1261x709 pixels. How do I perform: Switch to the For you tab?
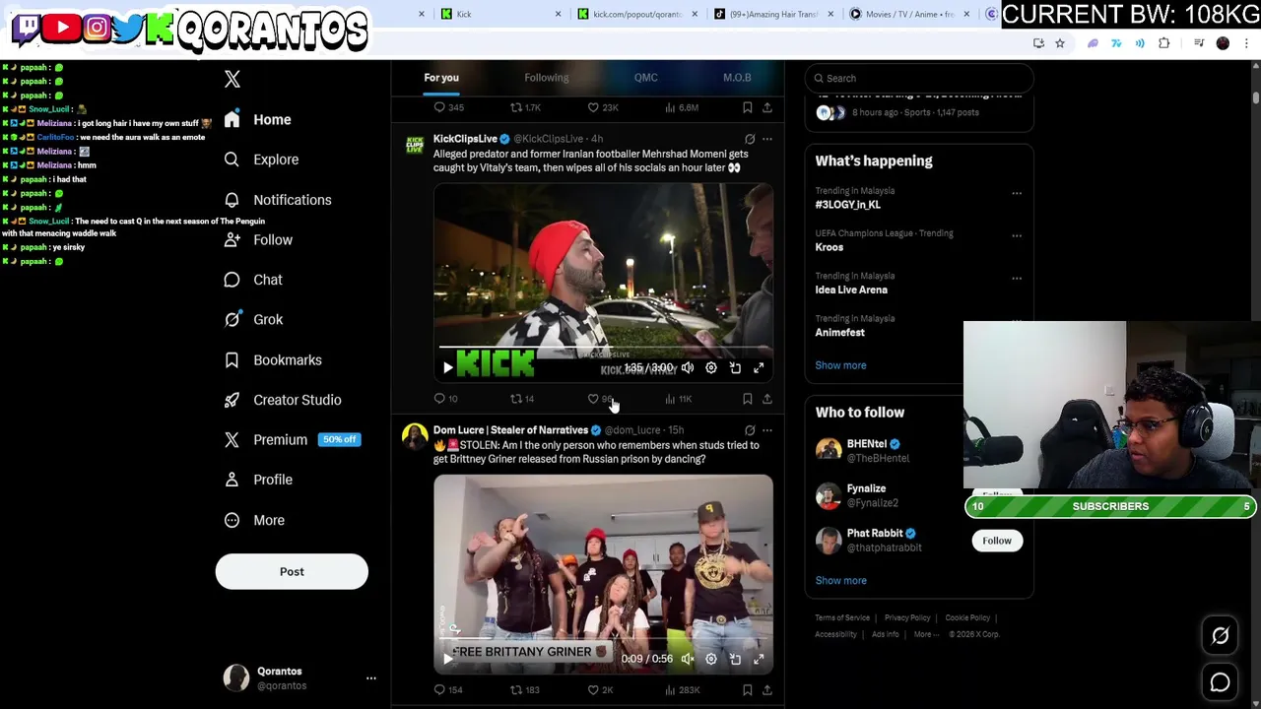(x=441, y=78)
